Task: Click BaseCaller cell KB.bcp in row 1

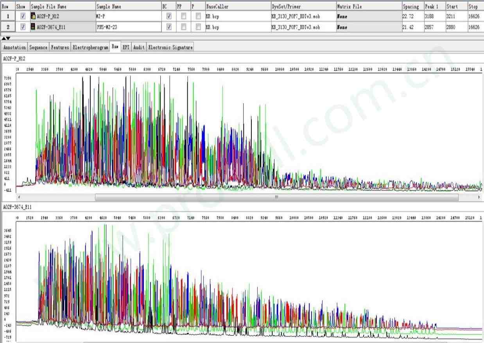Action: pos(238,16)
